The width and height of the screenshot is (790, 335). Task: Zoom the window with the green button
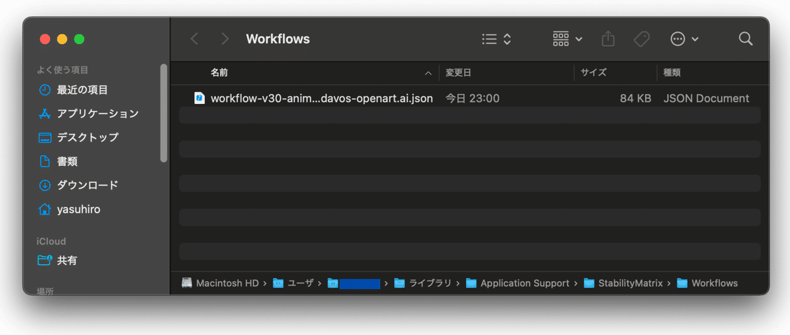[x=79, y=39]
